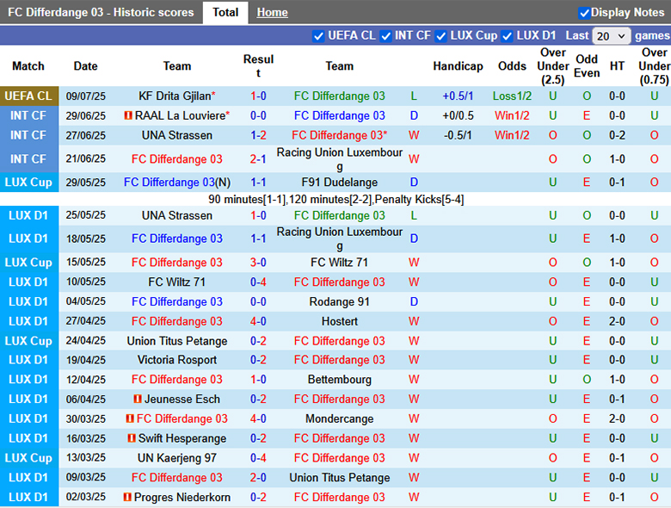Open Mondercange team link
671x508 pixels.
tap(339, 418)
